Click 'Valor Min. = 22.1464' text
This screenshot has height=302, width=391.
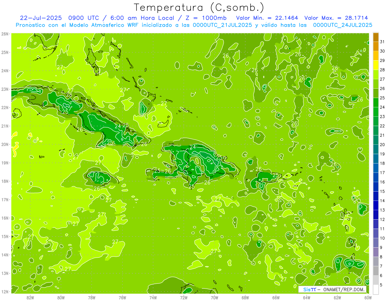(267, 18)
